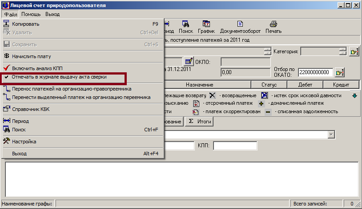Click the Категория selection hand icon
Screen dimensions: 362x209
[354, 51]
